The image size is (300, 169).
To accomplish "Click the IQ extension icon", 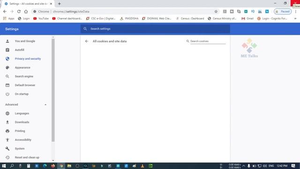I will [x=253, y=11].
